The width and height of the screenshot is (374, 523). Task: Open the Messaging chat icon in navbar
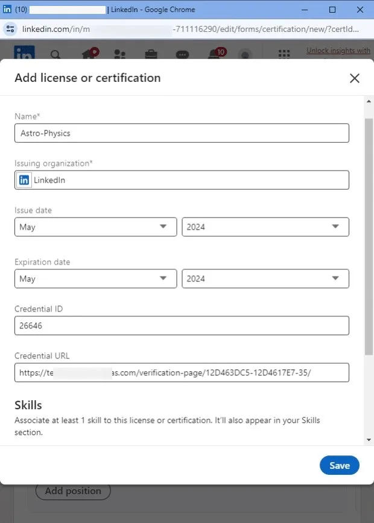pos(182,54)
